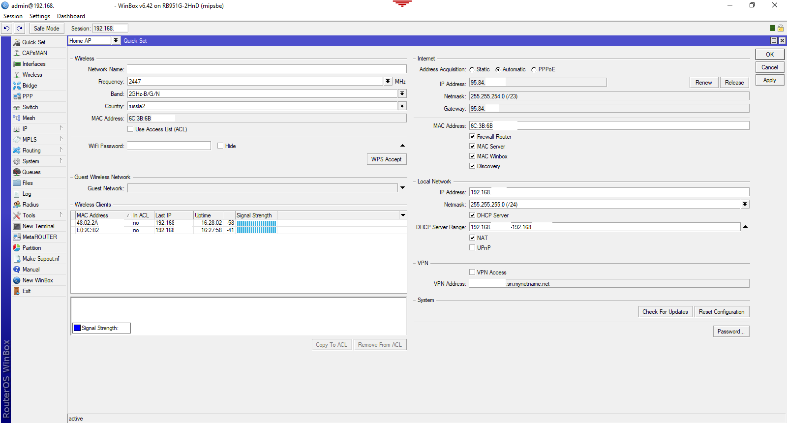
Task: Click the padlock icon in toolbar
Action: [780, 28]
